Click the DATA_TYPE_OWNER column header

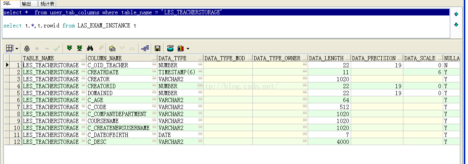[x=280, y=58]
